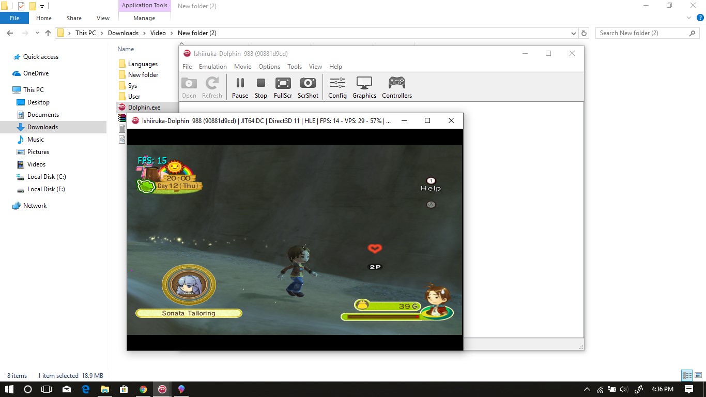Select the Languages folder in file list
The width and height of the screenshot is (706, 397).
click(143, 64)
